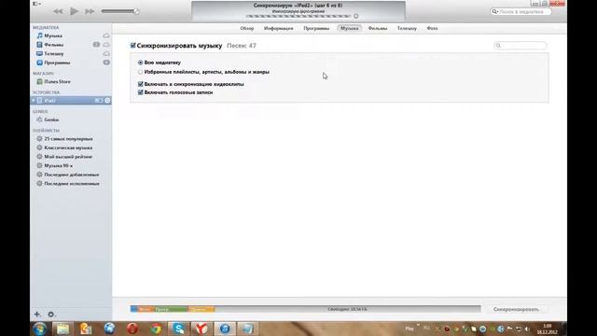Click the iPad battery indicator icon
597x336 pixels.
pos(99,100)
